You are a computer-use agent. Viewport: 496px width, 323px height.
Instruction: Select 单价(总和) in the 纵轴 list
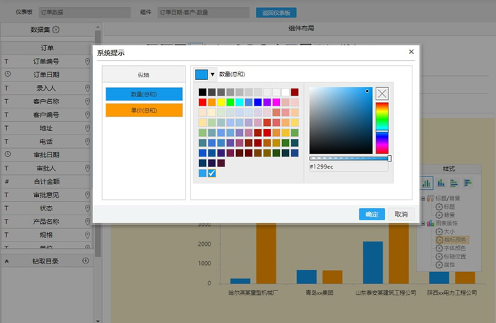144,110
